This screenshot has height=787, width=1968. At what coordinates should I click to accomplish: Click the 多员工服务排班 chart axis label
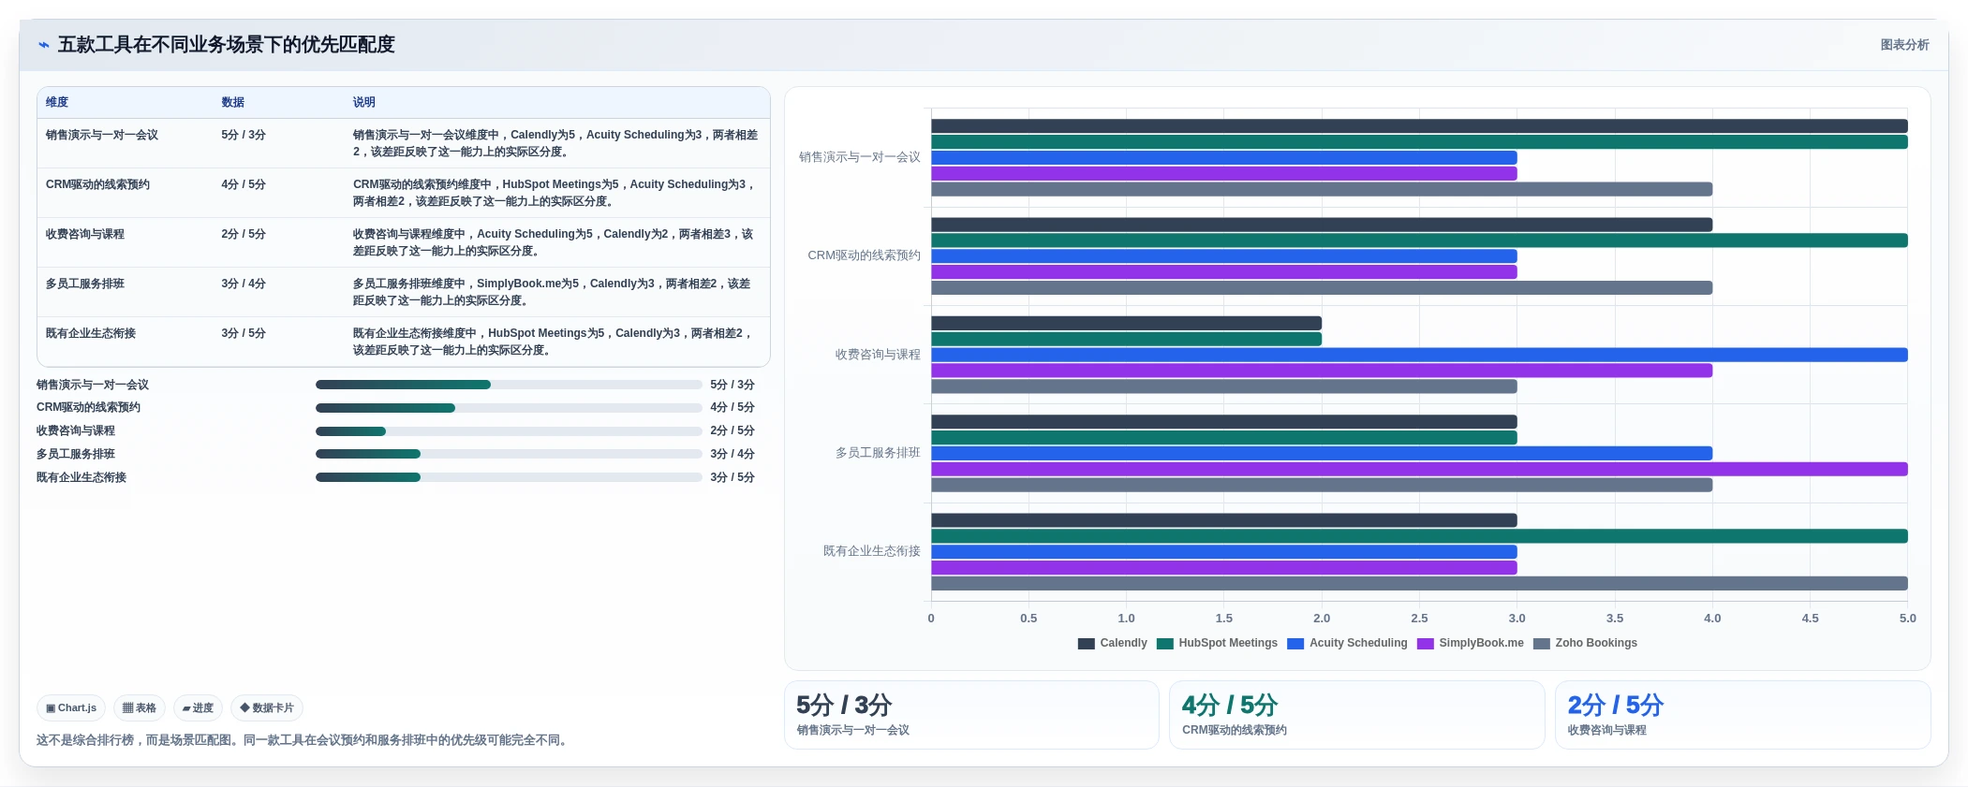tap(878, 453)
